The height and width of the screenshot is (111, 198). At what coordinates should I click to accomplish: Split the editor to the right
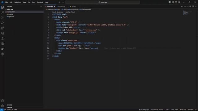click(193, 6)
